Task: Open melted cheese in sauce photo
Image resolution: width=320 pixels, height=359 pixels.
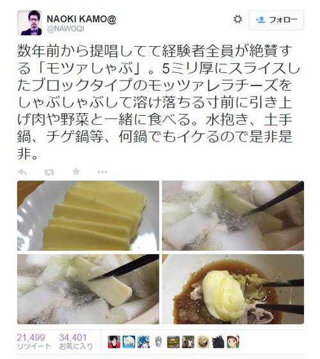Action: point(233,289)
